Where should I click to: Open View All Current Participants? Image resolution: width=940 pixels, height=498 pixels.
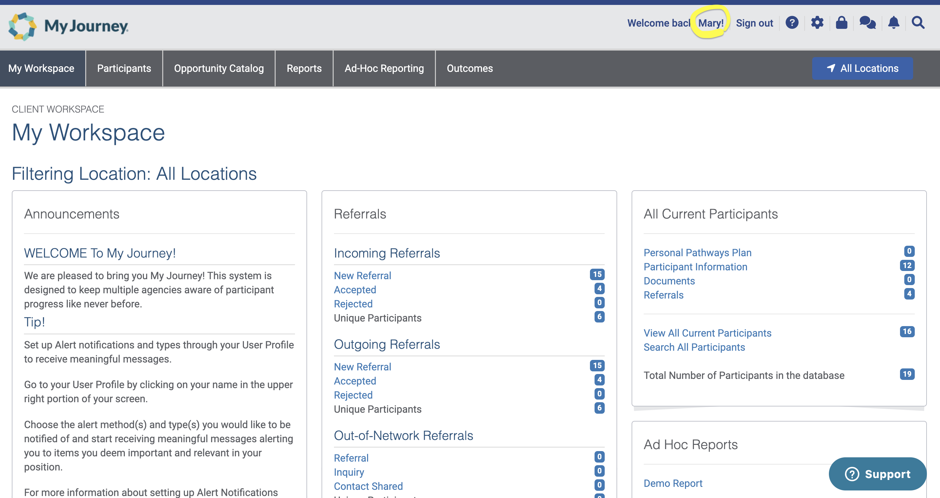pyautogui.click(x=707, y=333)
